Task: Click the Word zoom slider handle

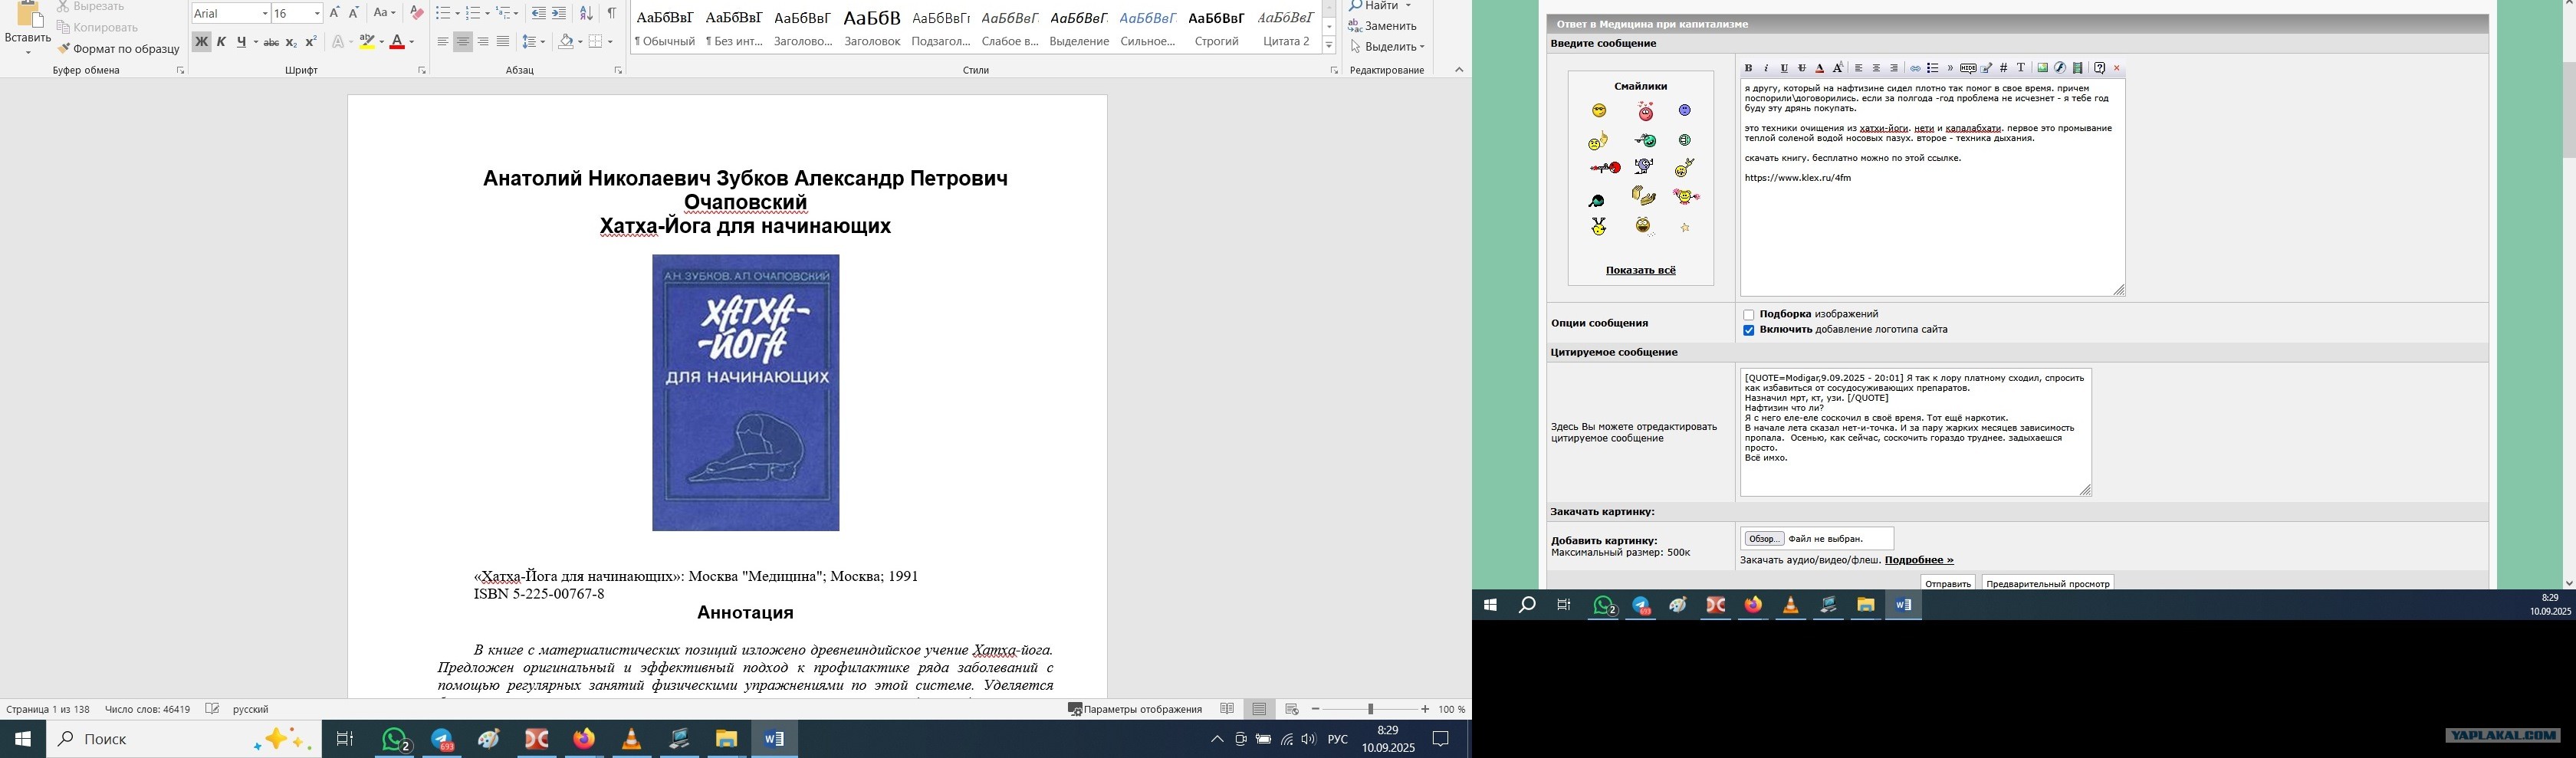Action: click(1370, 709)
